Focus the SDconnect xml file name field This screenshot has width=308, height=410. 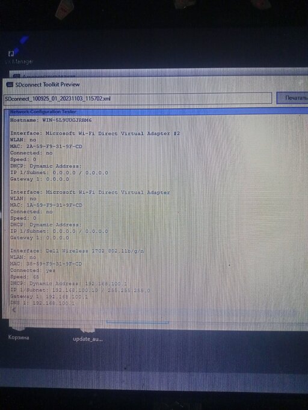(x=138, y=98)
